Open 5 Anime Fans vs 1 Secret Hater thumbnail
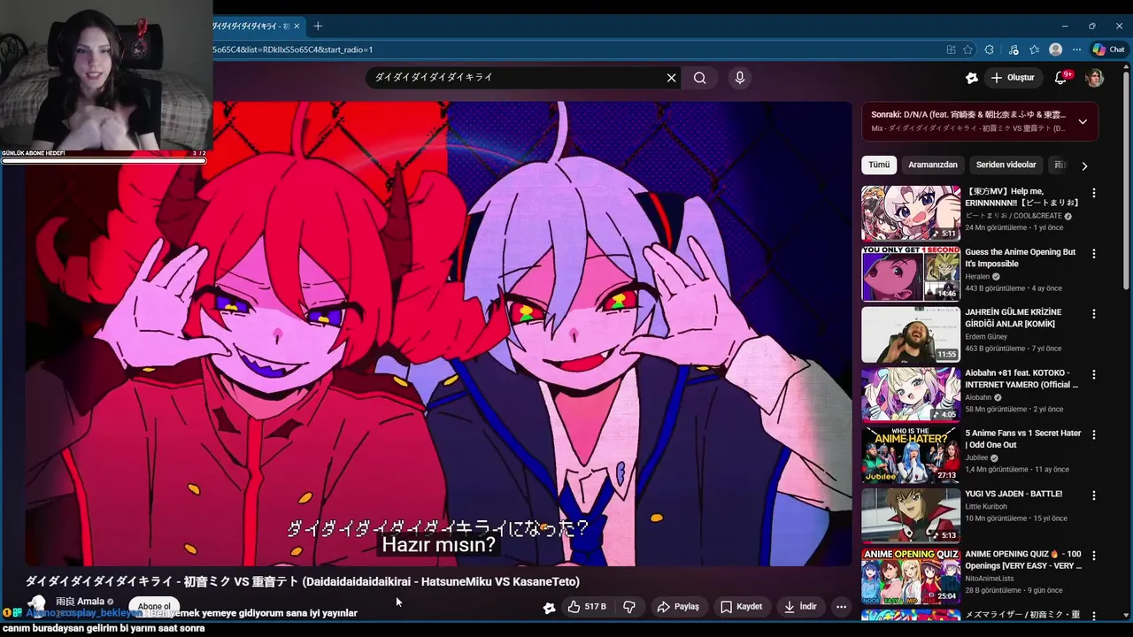The width and height of the screenshot is (1133, 637). click(x=911, y=455)
